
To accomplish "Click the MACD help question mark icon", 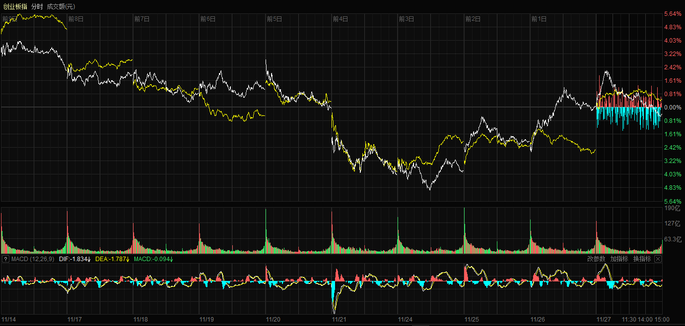I will point(5,259).
